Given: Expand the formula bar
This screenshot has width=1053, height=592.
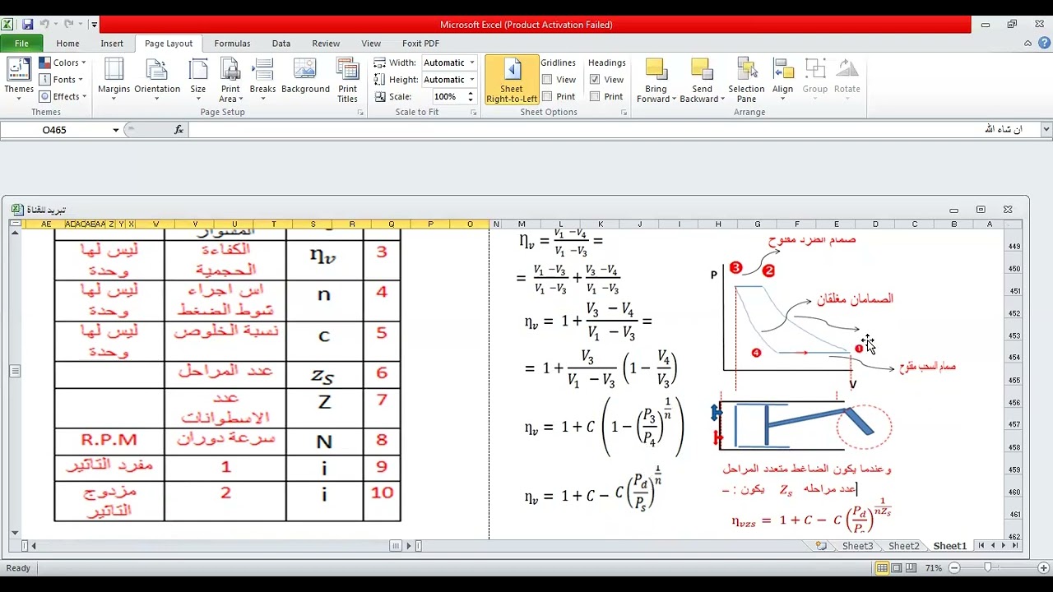Looking at the screenshot, I should pyautogui.click(x=1046, y=130).
